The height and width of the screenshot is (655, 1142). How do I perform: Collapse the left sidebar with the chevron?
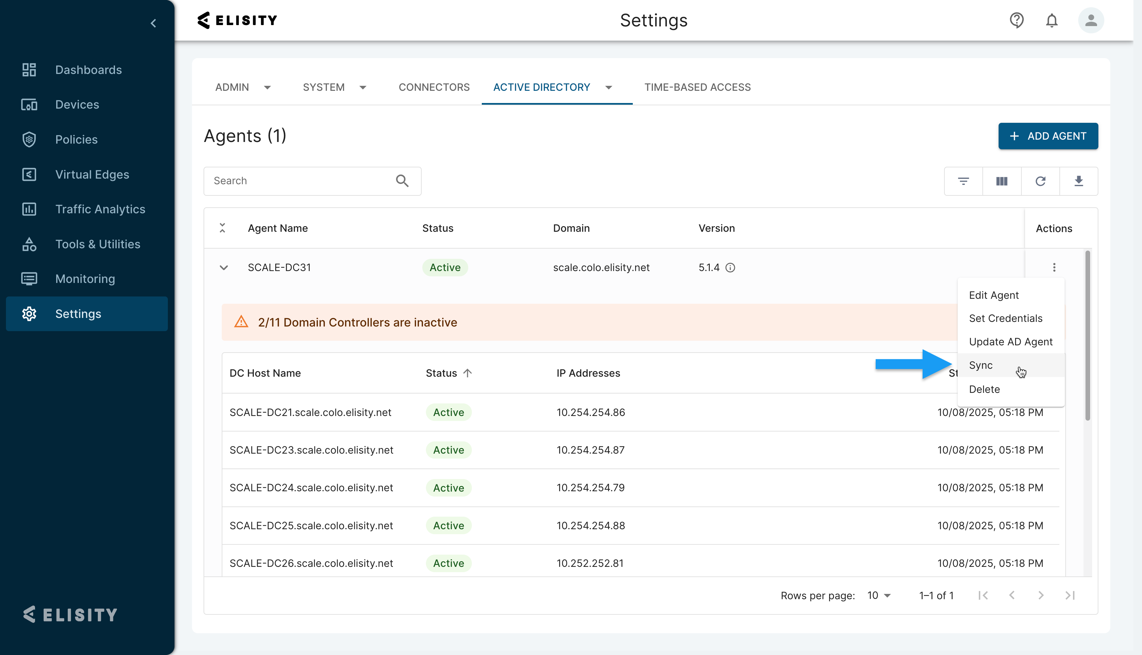[x=154, y=23]
